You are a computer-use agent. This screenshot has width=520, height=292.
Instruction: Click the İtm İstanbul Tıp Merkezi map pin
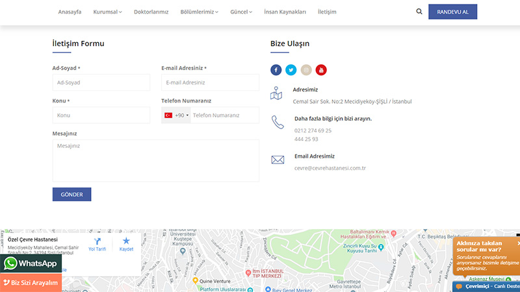pyautogui.click(x=248, y=273)
